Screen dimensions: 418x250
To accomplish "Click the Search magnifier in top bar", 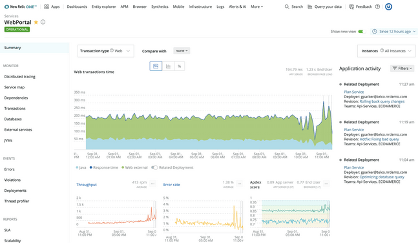I will (287, 6).
